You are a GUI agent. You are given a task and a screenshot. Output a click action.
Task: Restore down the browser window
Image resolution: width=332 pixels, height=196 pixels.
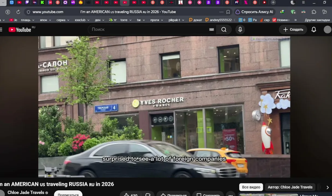324,2
